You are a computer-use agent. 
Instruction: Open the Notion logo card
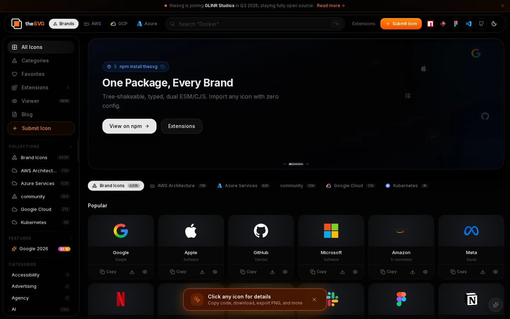tap(471, 299)
